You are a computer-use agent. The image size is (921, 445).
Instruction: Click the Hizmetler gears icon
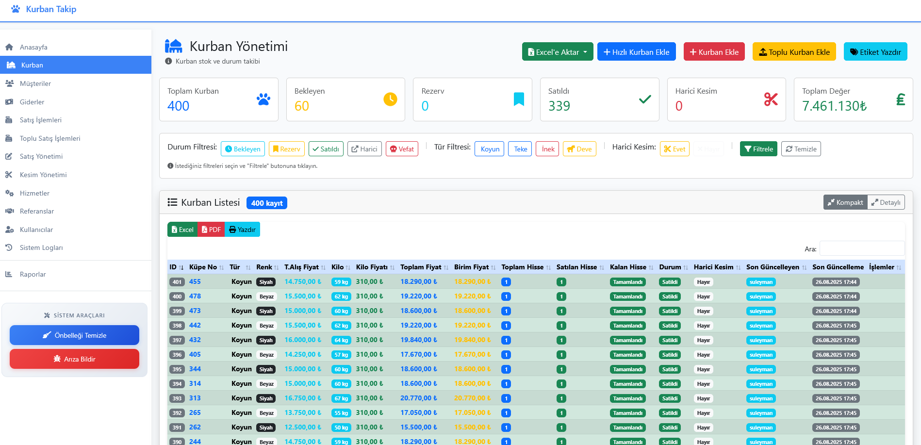click(9, 193)
